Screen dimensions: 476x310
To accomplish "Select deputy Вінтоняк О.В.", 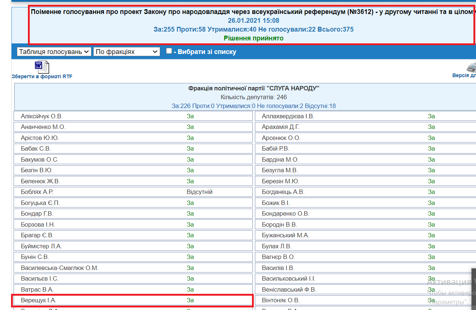I will [x=281, y=300].
